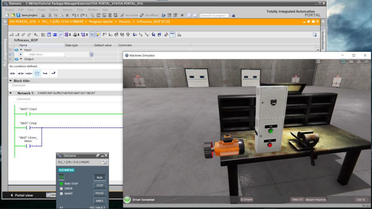The height and width of the screenshot is (209, 372).
Task: Open the Project menu
Action: (10, 10)
